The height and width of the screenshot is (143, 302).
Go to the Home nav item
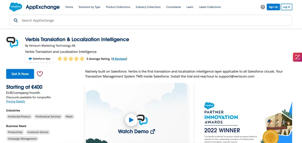click(69, 7)
